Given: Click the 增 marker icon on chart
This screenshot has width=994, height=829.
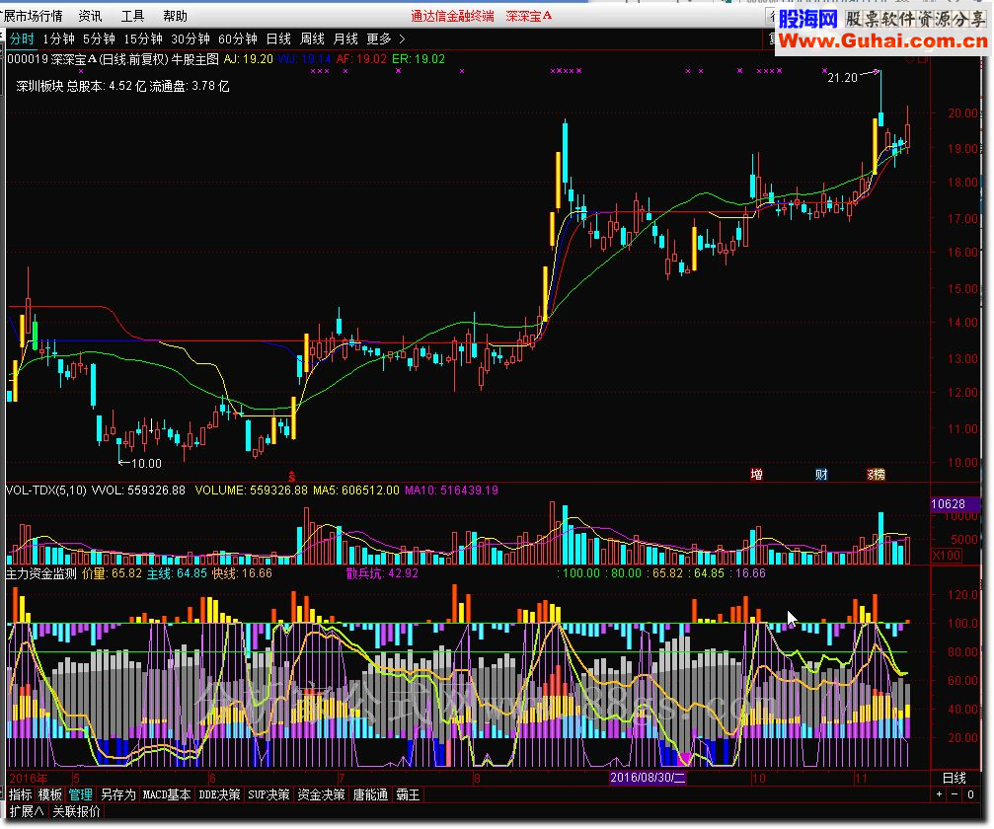Looking at the screenshot, I should click(756, 474).
